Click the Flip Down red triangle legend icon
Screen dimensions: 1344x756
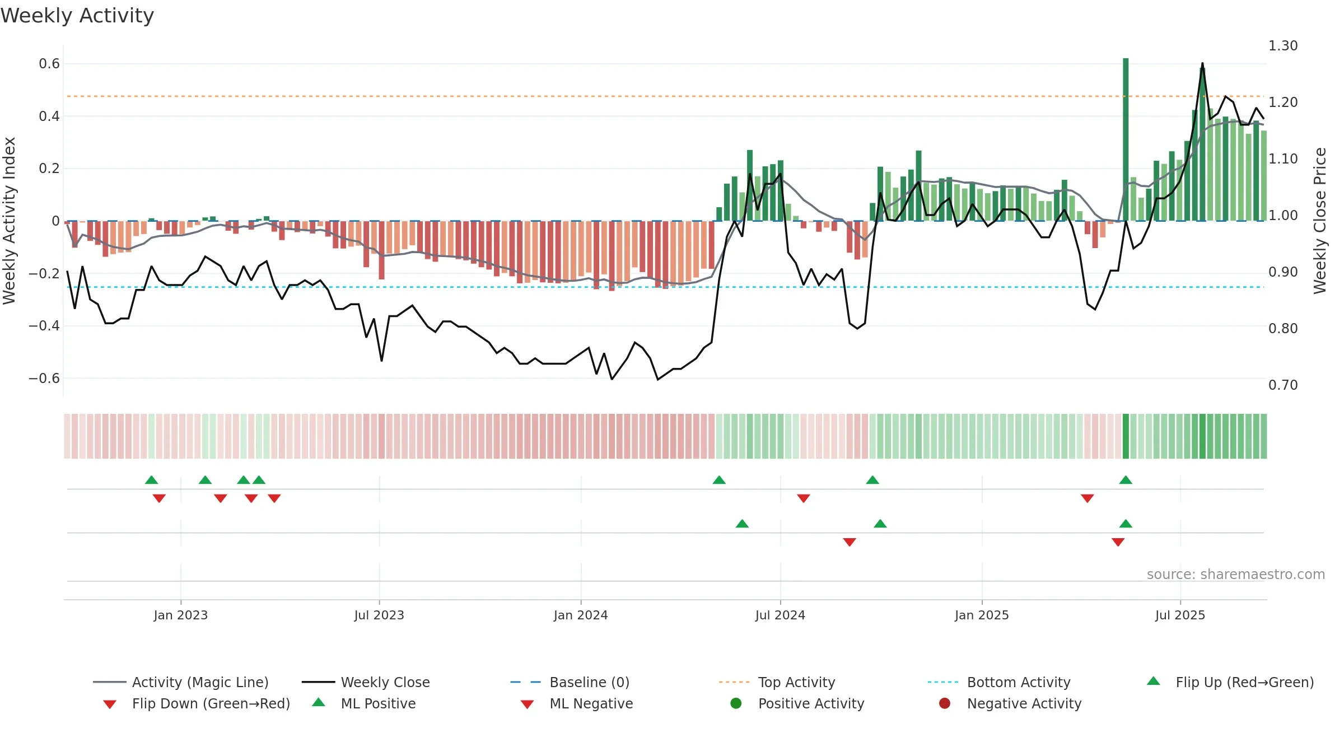tap(110, 704)
